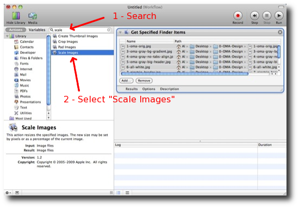299x208 pixels.
Task: Click the horizontal scrollbar in file list
Action: tap(185, 74)
